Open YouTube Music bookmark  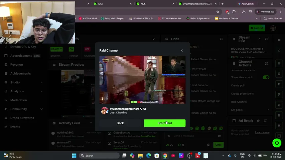88,19
